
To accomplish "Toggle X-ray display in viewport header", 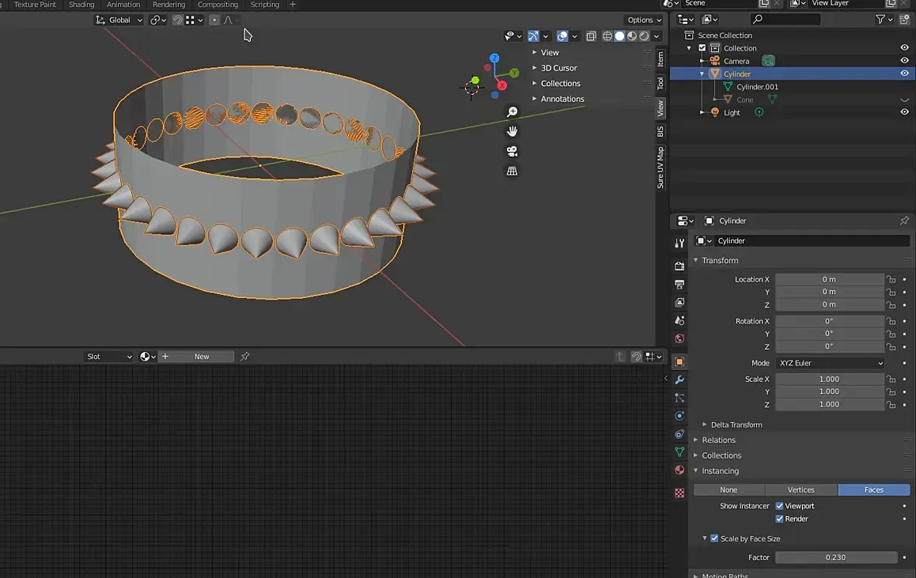I will click(x=591, y=36).
